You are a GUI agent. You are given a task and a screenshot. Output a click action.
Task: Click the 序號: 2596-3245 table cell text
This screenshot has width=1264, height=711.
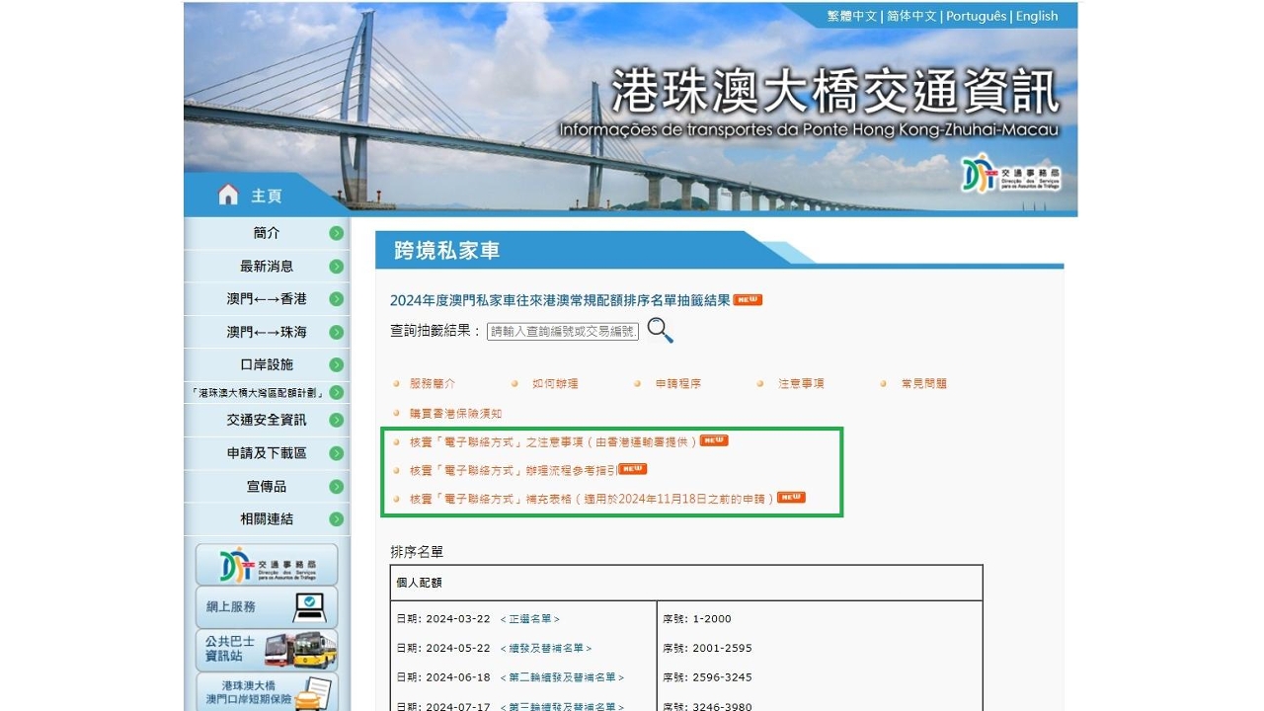click(707, 677)
